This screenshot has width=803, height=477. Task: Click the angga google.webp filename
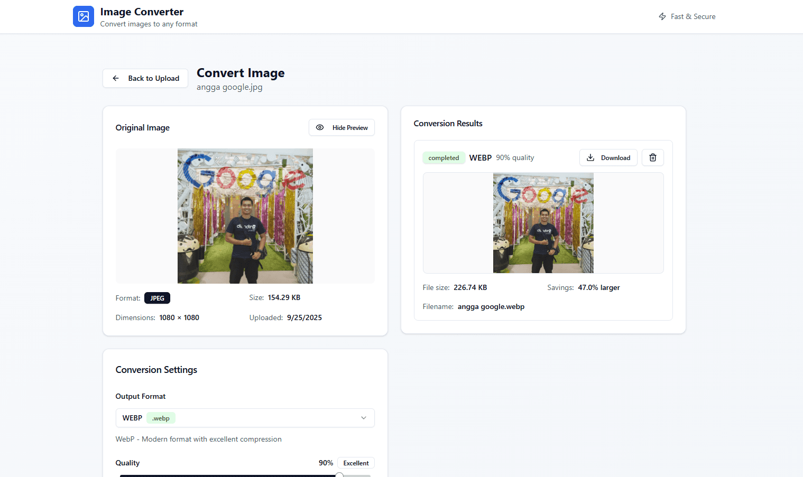(x=491, y=306)
